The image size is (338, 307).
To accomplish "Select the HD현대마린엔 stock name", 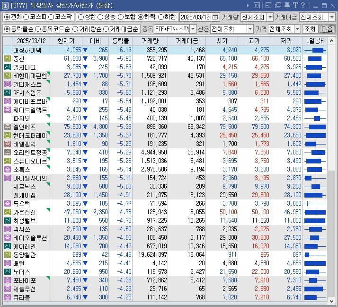I will coord(30,76).
